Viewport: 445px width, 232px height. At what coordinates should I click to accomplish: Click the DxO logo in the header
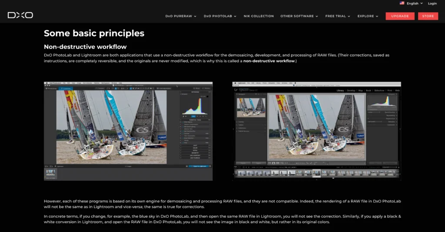tap(20, 15)
